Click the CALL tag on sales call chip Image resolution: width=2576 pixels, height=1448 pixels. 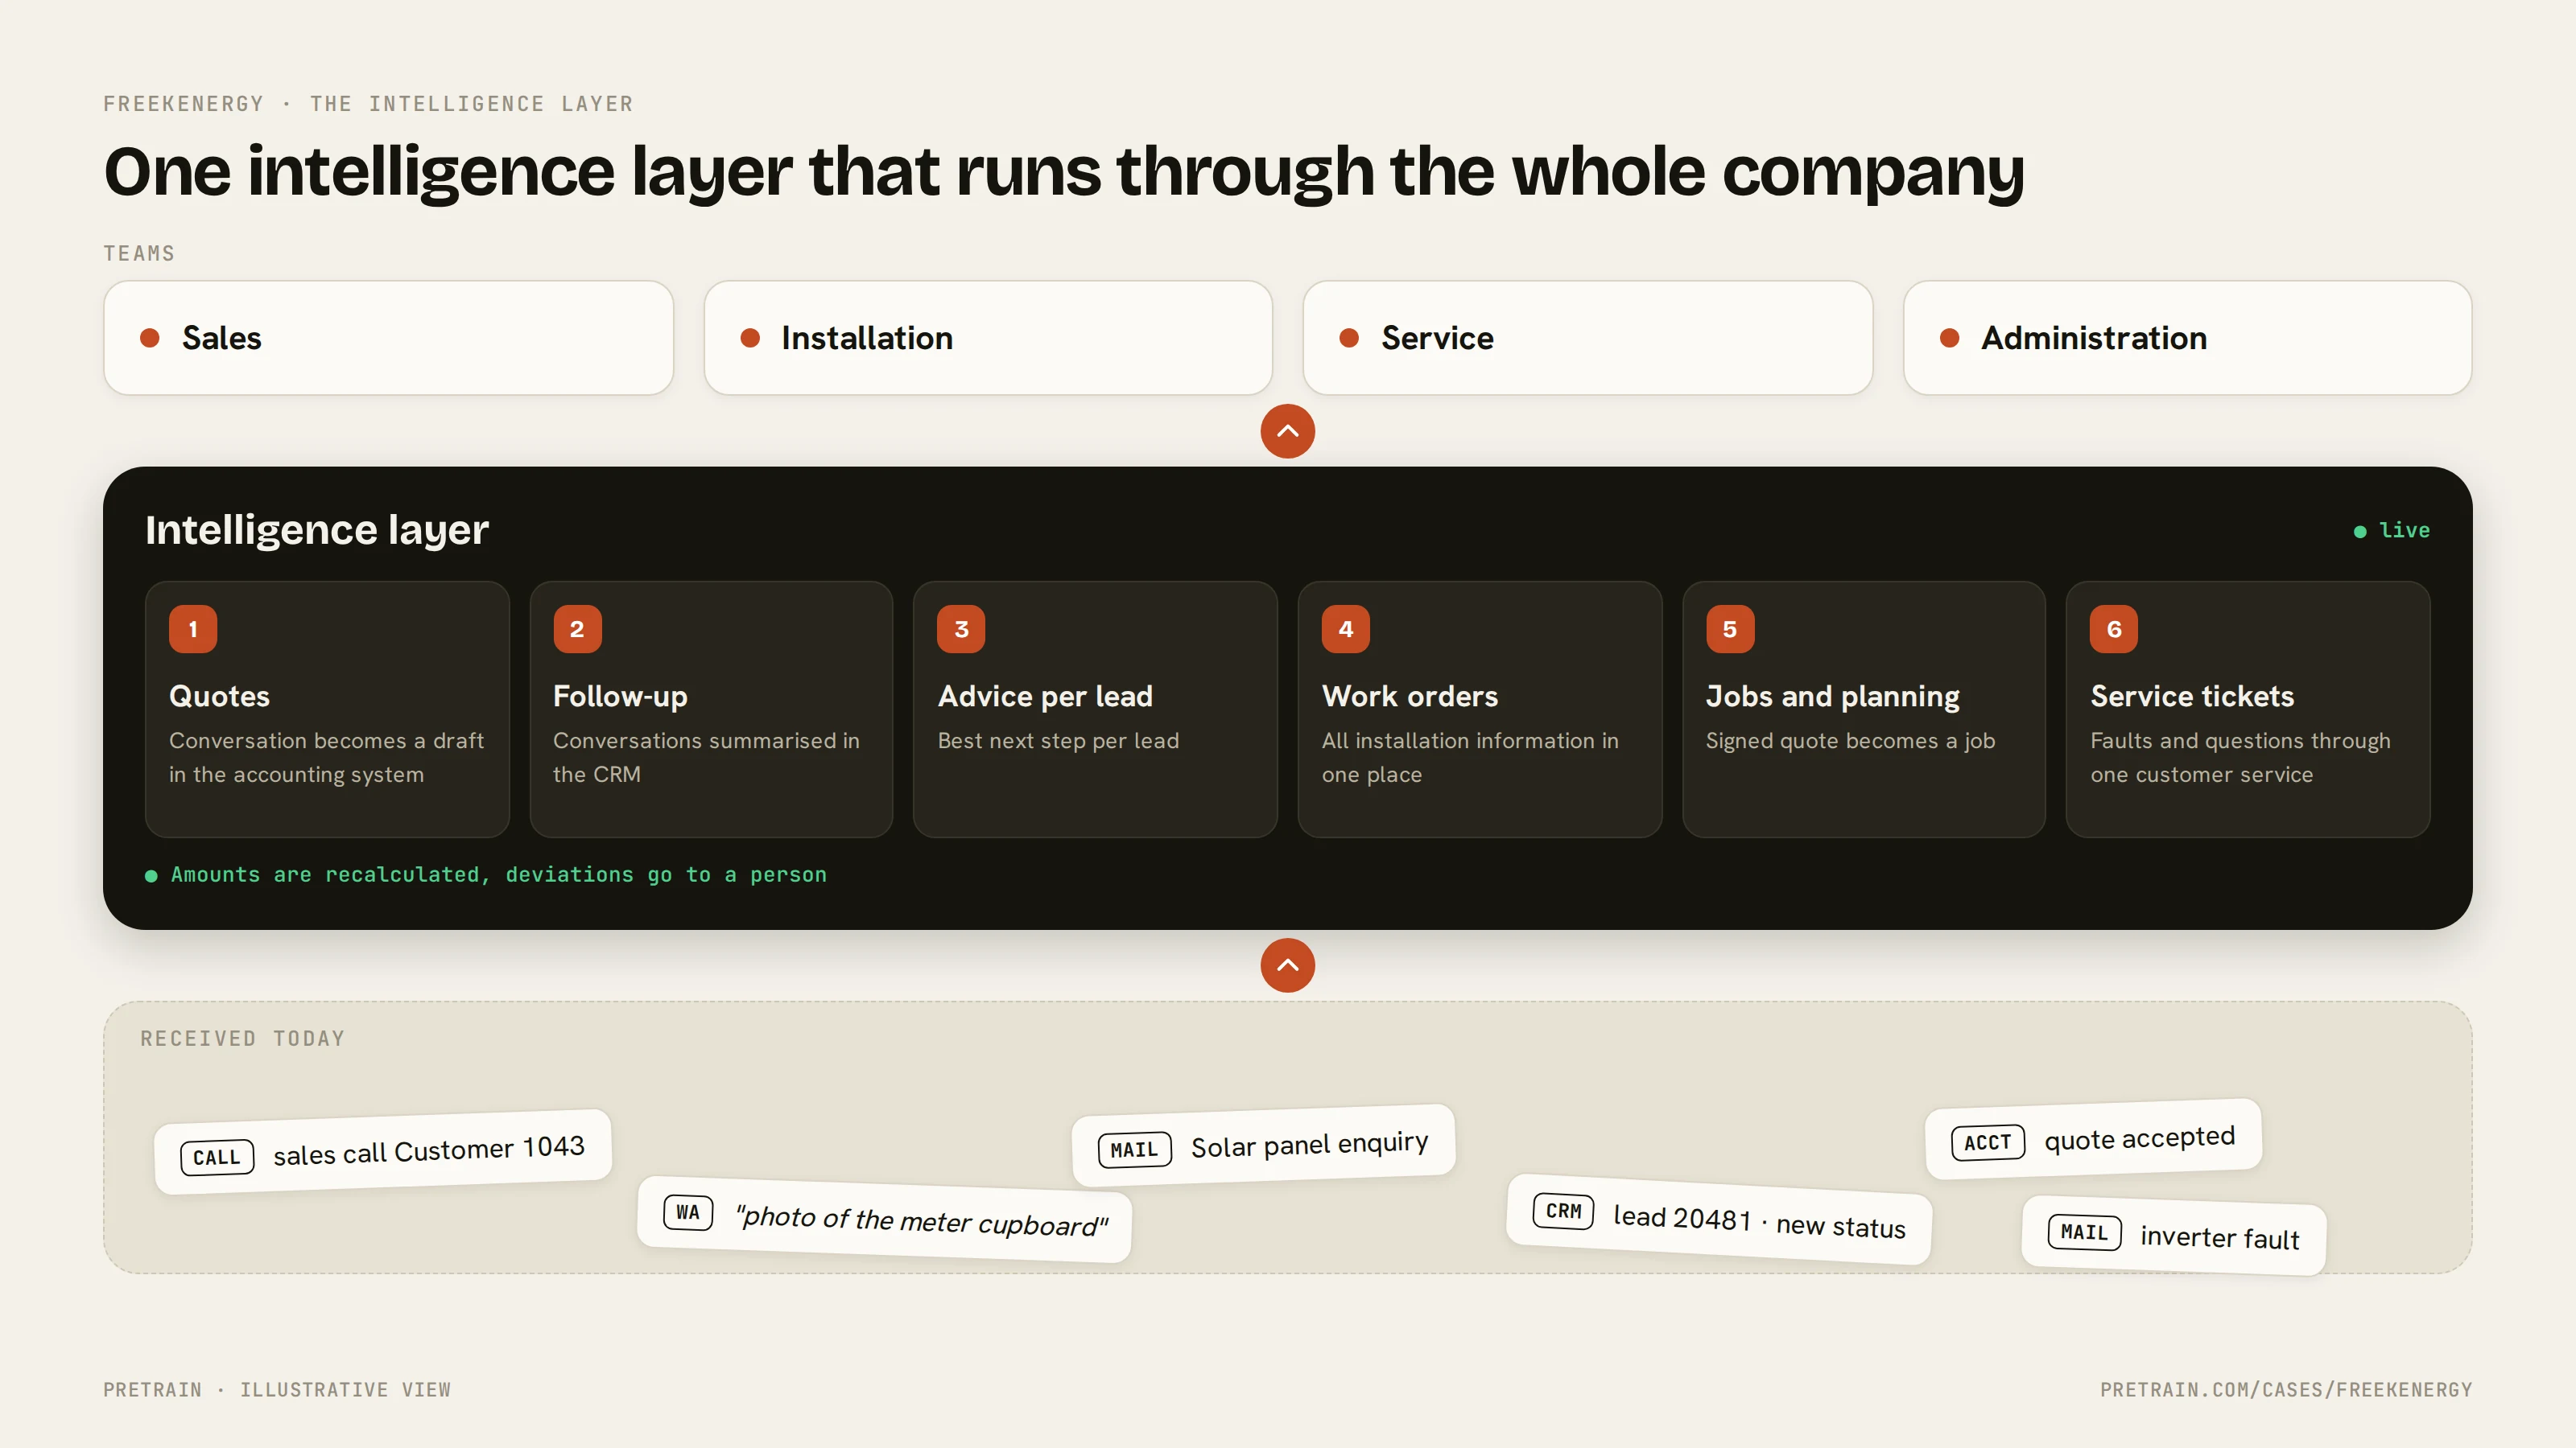[217, 1158]
